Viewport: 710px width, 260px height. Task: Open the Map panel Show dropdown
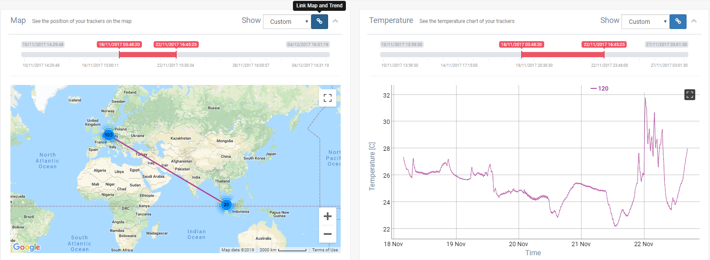[x=287, y=22]
